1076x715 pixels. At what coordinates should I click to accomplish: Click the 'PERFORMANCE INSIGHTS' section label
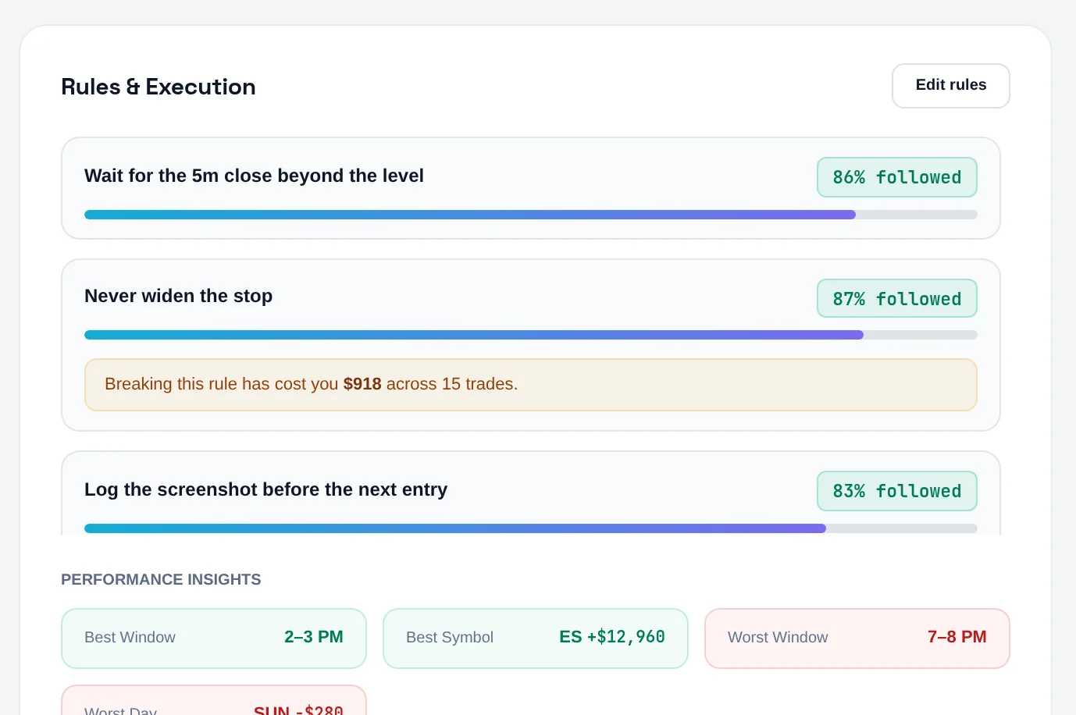tap(161, 579)
